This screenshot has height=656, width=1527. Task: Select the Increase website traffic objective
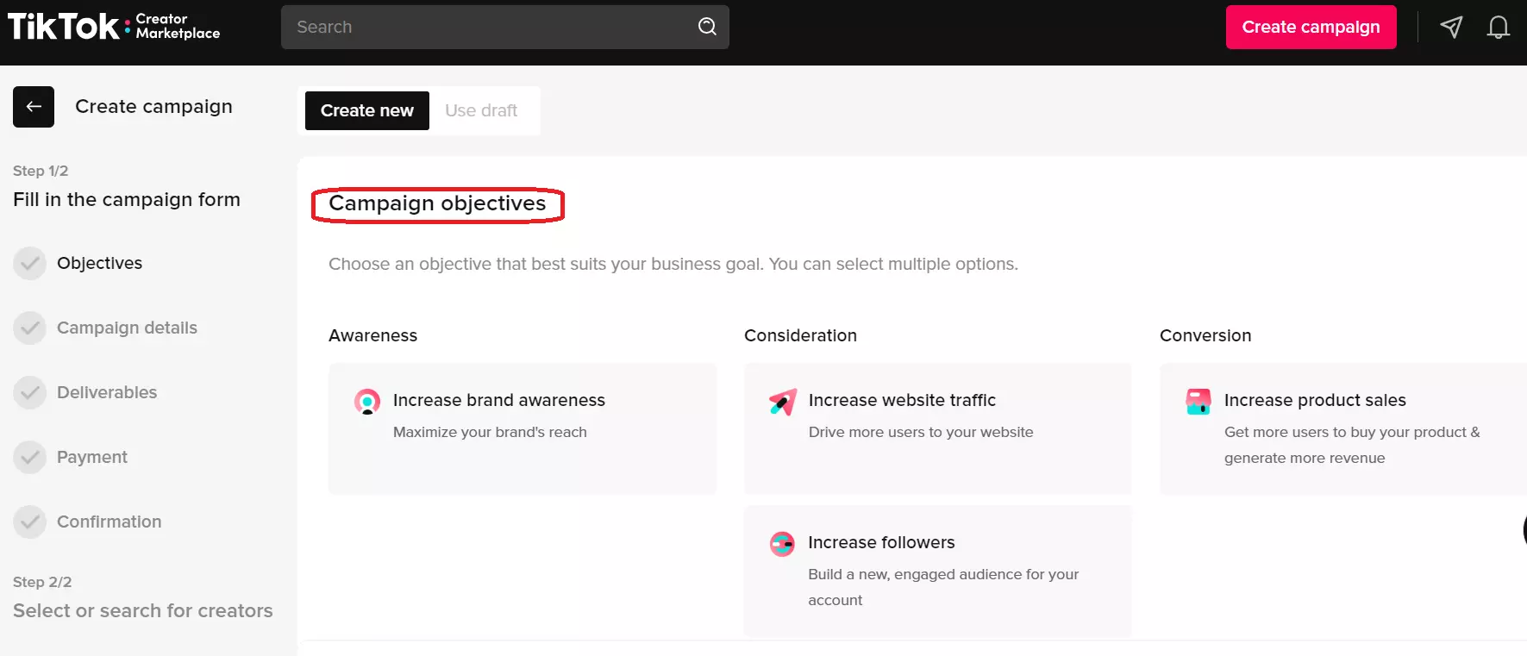[x=937, y=428]
